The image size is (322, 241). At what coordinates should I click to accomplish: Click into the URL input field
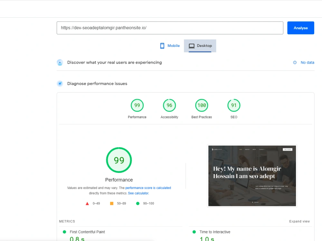[x=170, y=28]
